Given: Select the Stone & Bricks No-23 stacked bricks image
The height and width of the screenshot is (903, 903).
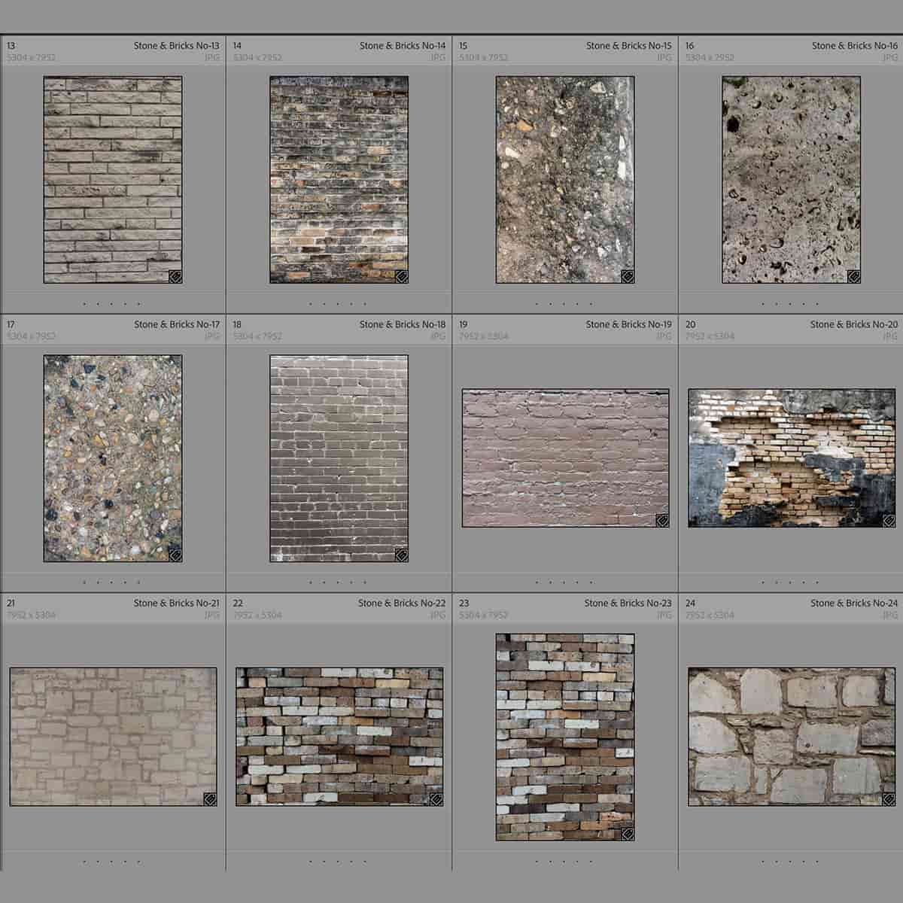Looking at the screenshot, I should [x=565, y=737].
